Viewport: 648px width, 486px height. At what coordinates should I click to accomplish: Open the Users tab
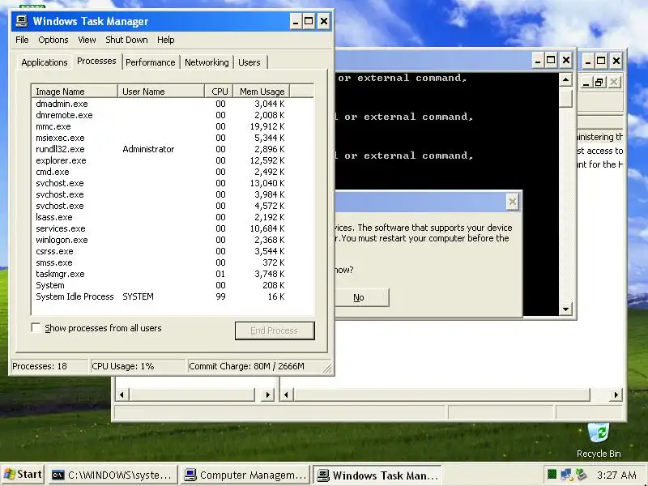point(249,62)
